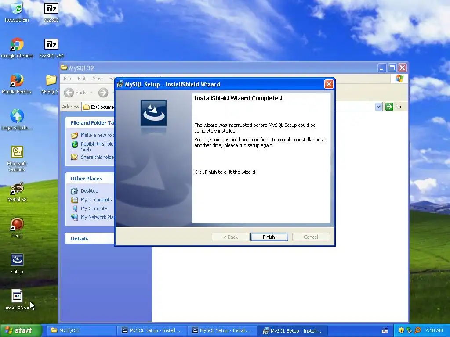Image resolution: width=450 pixels, height=337 pixels.
Task: Click the keyboard icon in the taskbar
Action: (x=385, y=331)
